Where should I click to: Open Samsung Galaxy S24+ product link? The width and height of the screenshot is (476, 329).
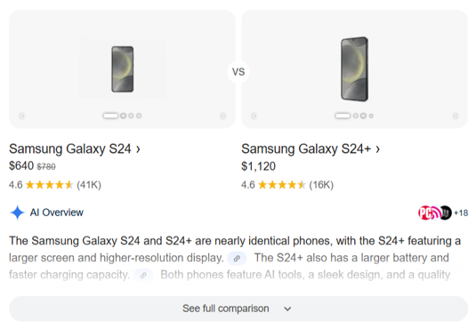pos(311,149)
